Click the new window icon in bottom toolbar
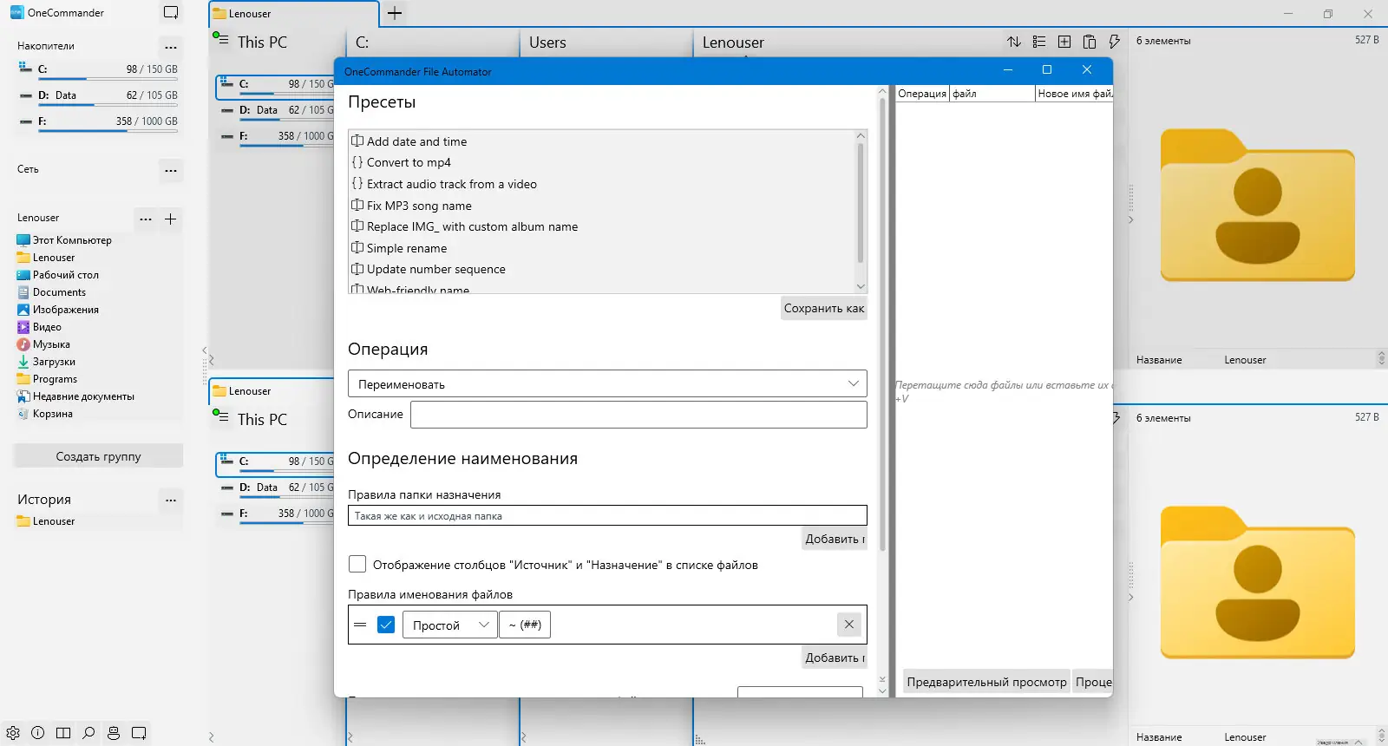 139,733
